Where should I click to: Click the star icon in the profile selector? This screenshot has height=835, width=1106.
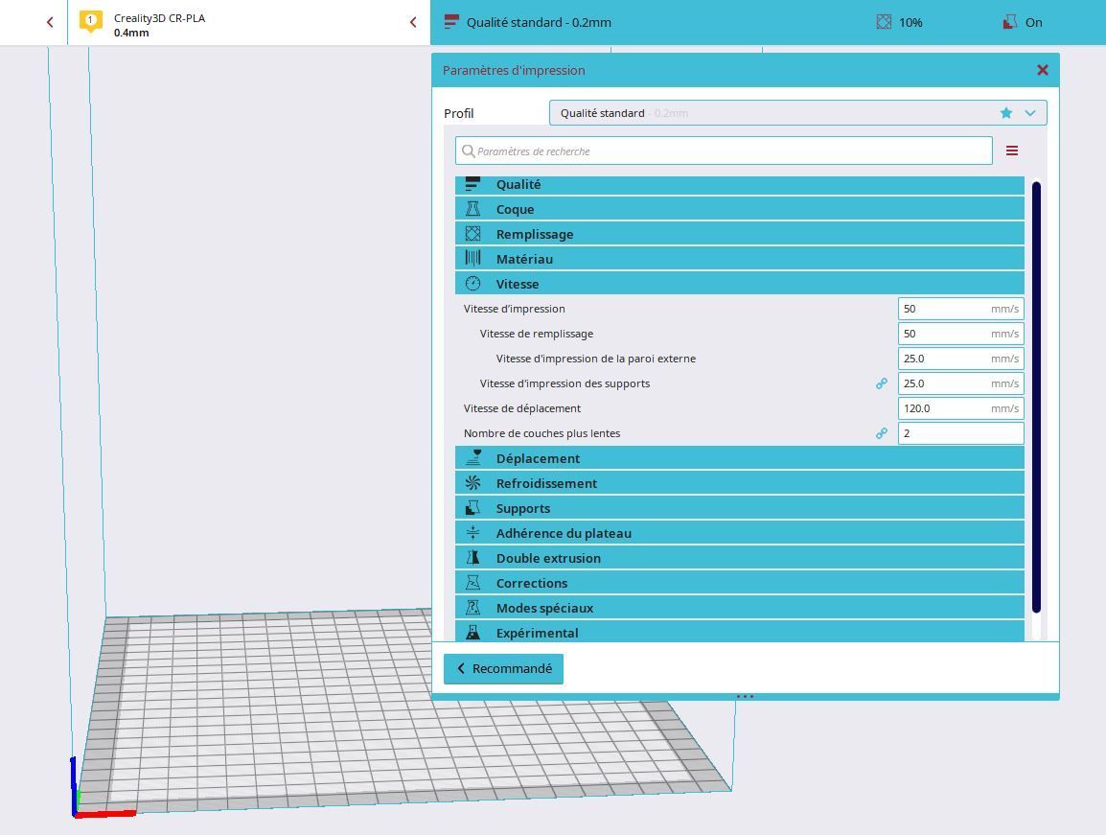(x=1005, y=113)
